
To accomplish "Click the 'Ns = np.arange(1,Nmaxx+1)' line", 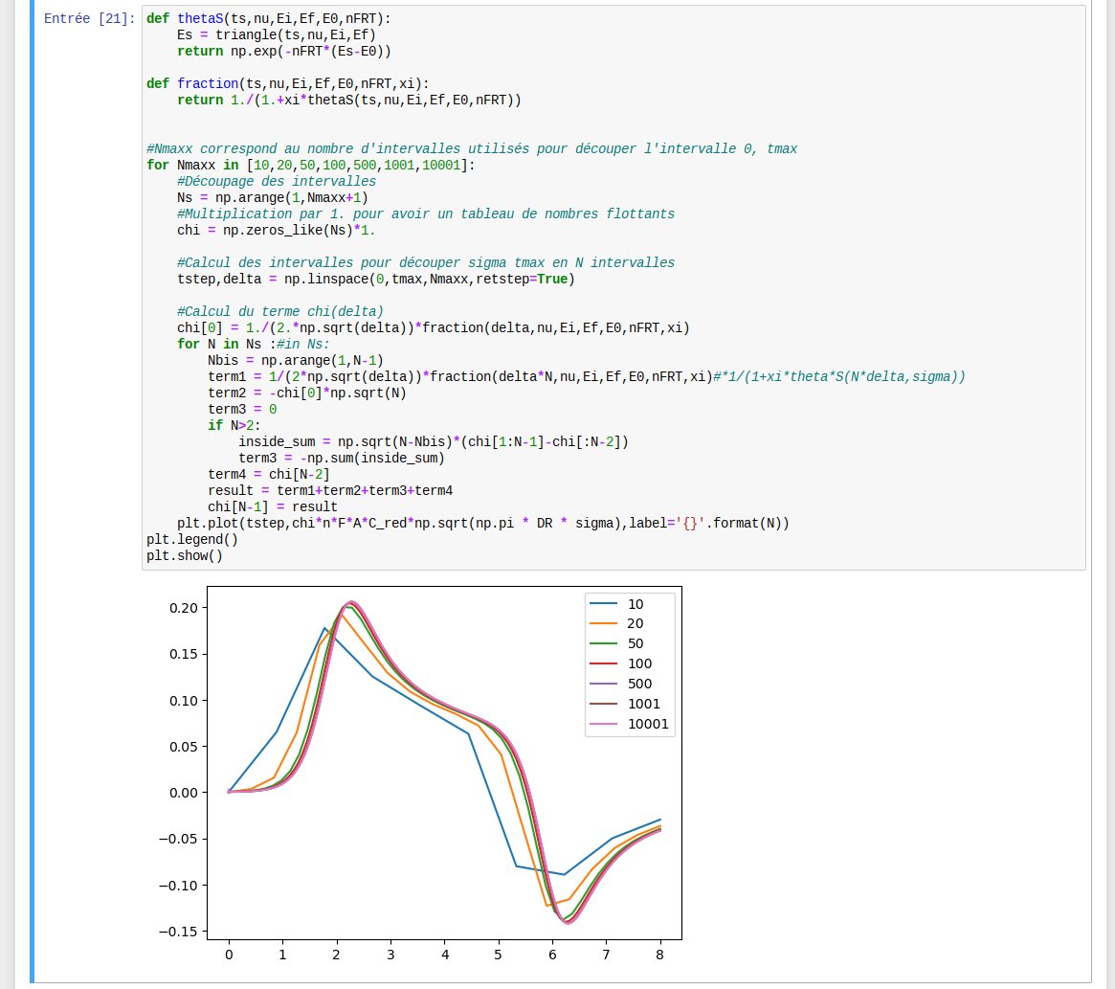I will 273,198.
